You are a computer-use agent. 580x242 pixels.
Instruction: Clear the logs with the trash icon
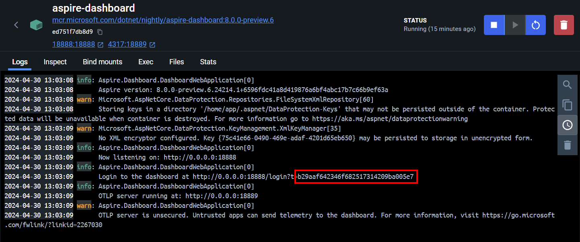[x=567, y=145]
